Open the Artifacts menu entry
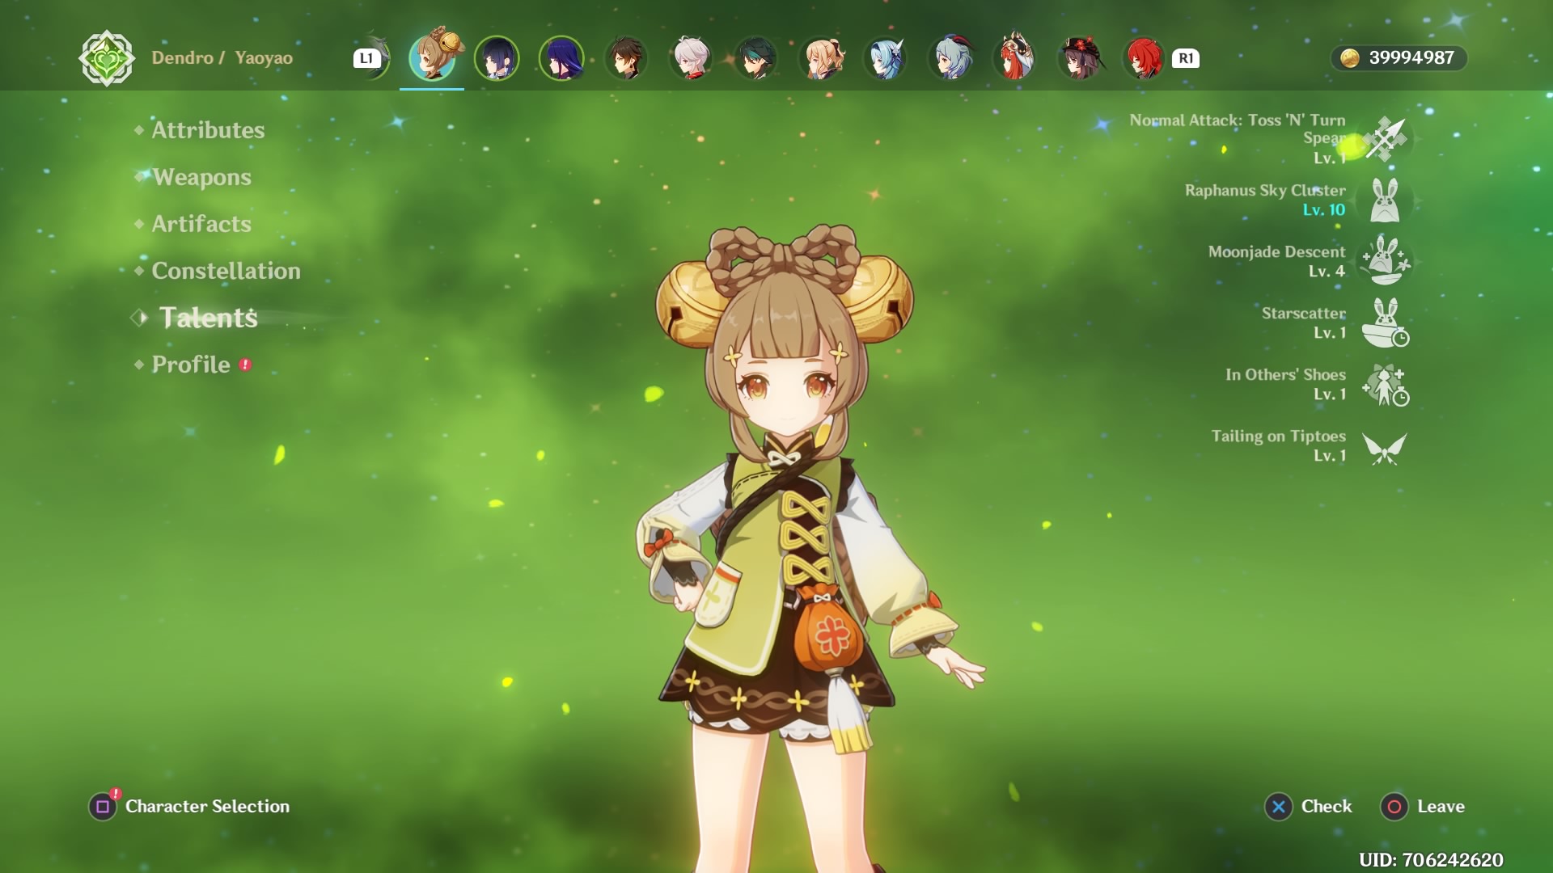Viewport: 1553px width, 873px height. 201,224
